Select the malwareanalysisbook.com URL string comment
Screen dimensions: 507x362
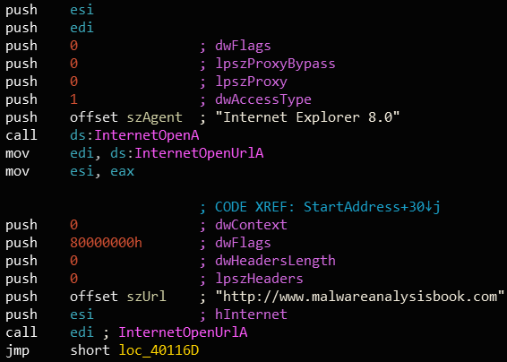pyautogui.click(x=360, y=297)
